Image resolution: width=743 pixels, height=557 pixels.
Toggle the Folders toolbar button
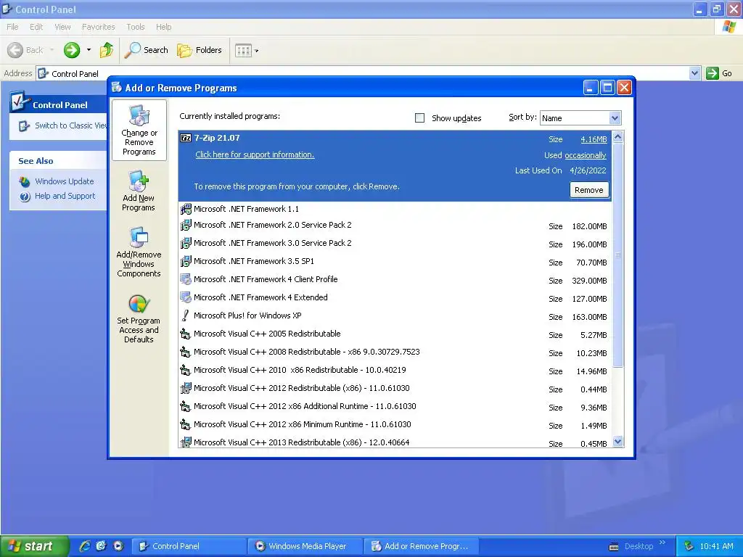pos(199,50)
